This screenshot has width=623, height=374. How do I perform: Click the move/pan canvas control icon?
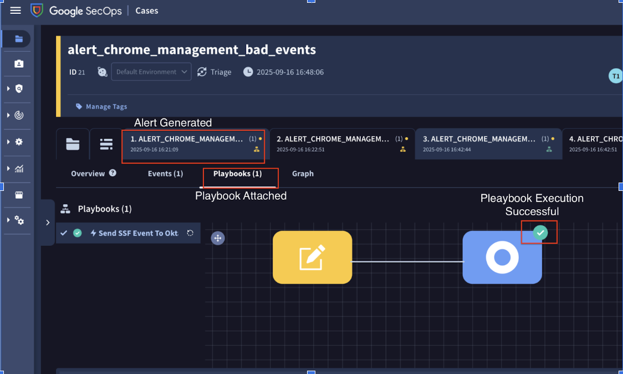[218, 238]
